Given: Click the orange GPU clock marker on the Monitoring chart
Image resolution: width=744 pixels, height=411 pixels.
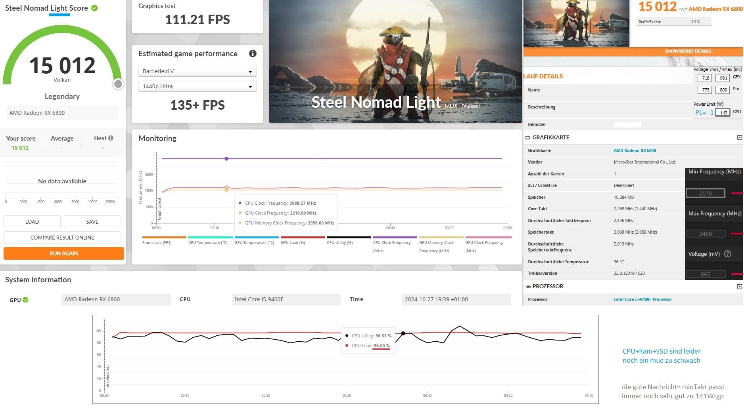Looking at the screenshot, I should pyautogui.click(x=226, y=188).
